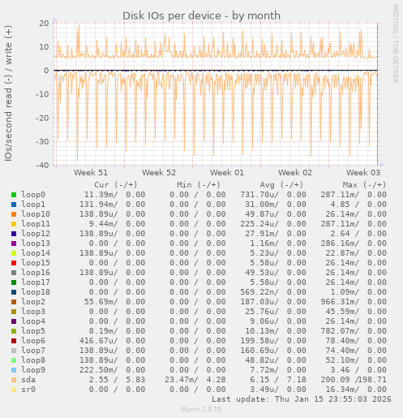
Task: Click loop9 current value '222.50m/'
Action: point(99,370)
